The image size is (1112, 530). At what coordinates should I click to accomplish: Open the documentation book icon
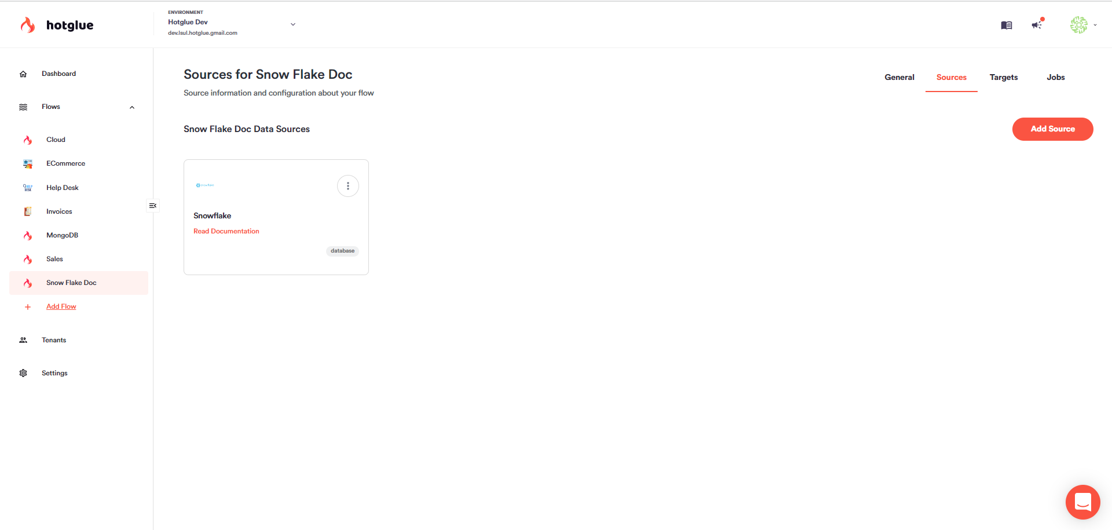point(1007,25)
